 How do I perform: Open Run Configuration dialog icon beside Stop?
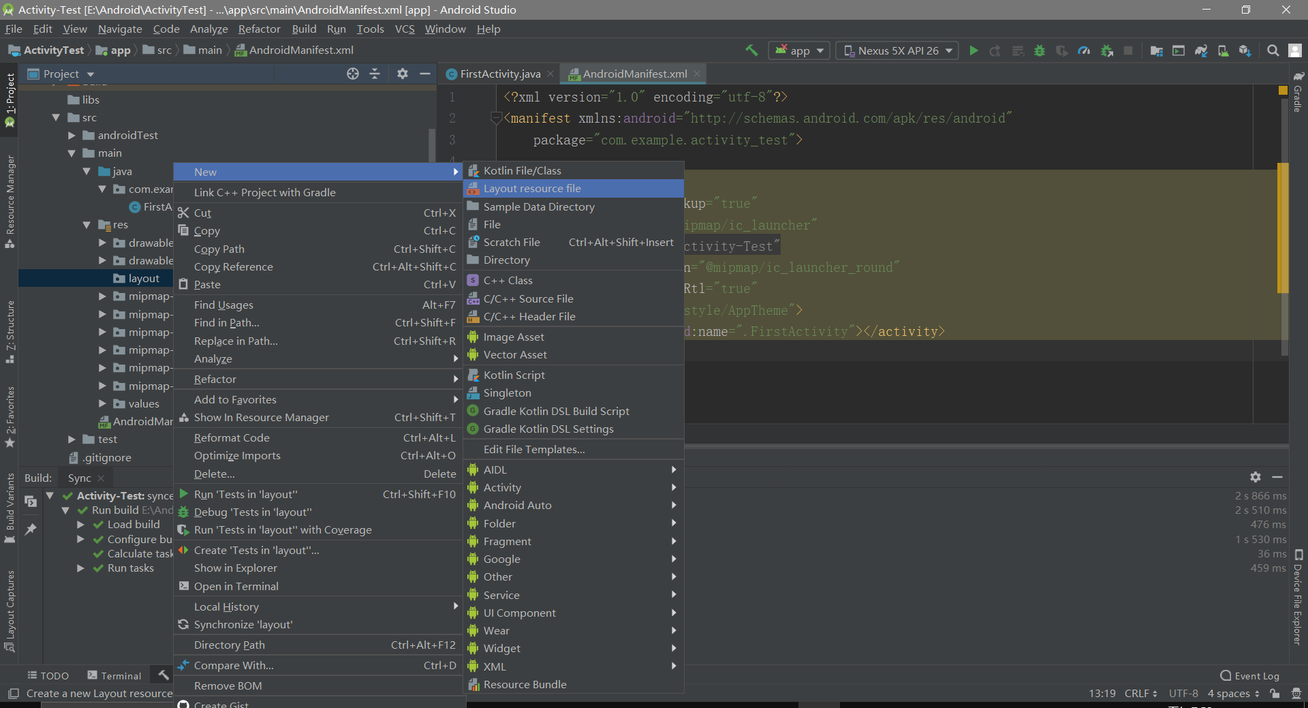1179,50
